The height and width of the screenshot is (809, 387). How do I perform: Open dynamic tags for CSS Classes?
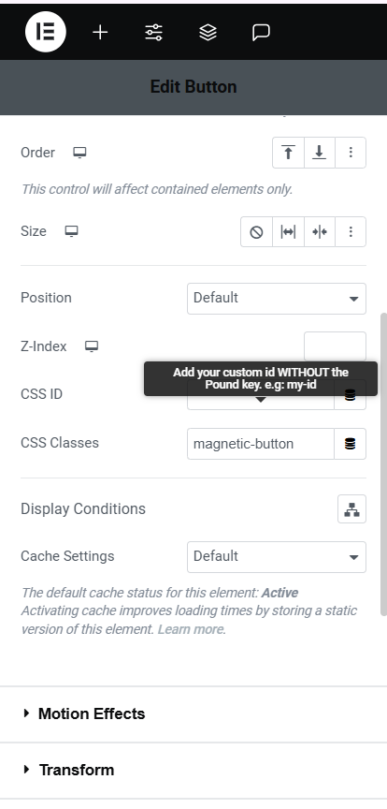click(x=351, y=444)
